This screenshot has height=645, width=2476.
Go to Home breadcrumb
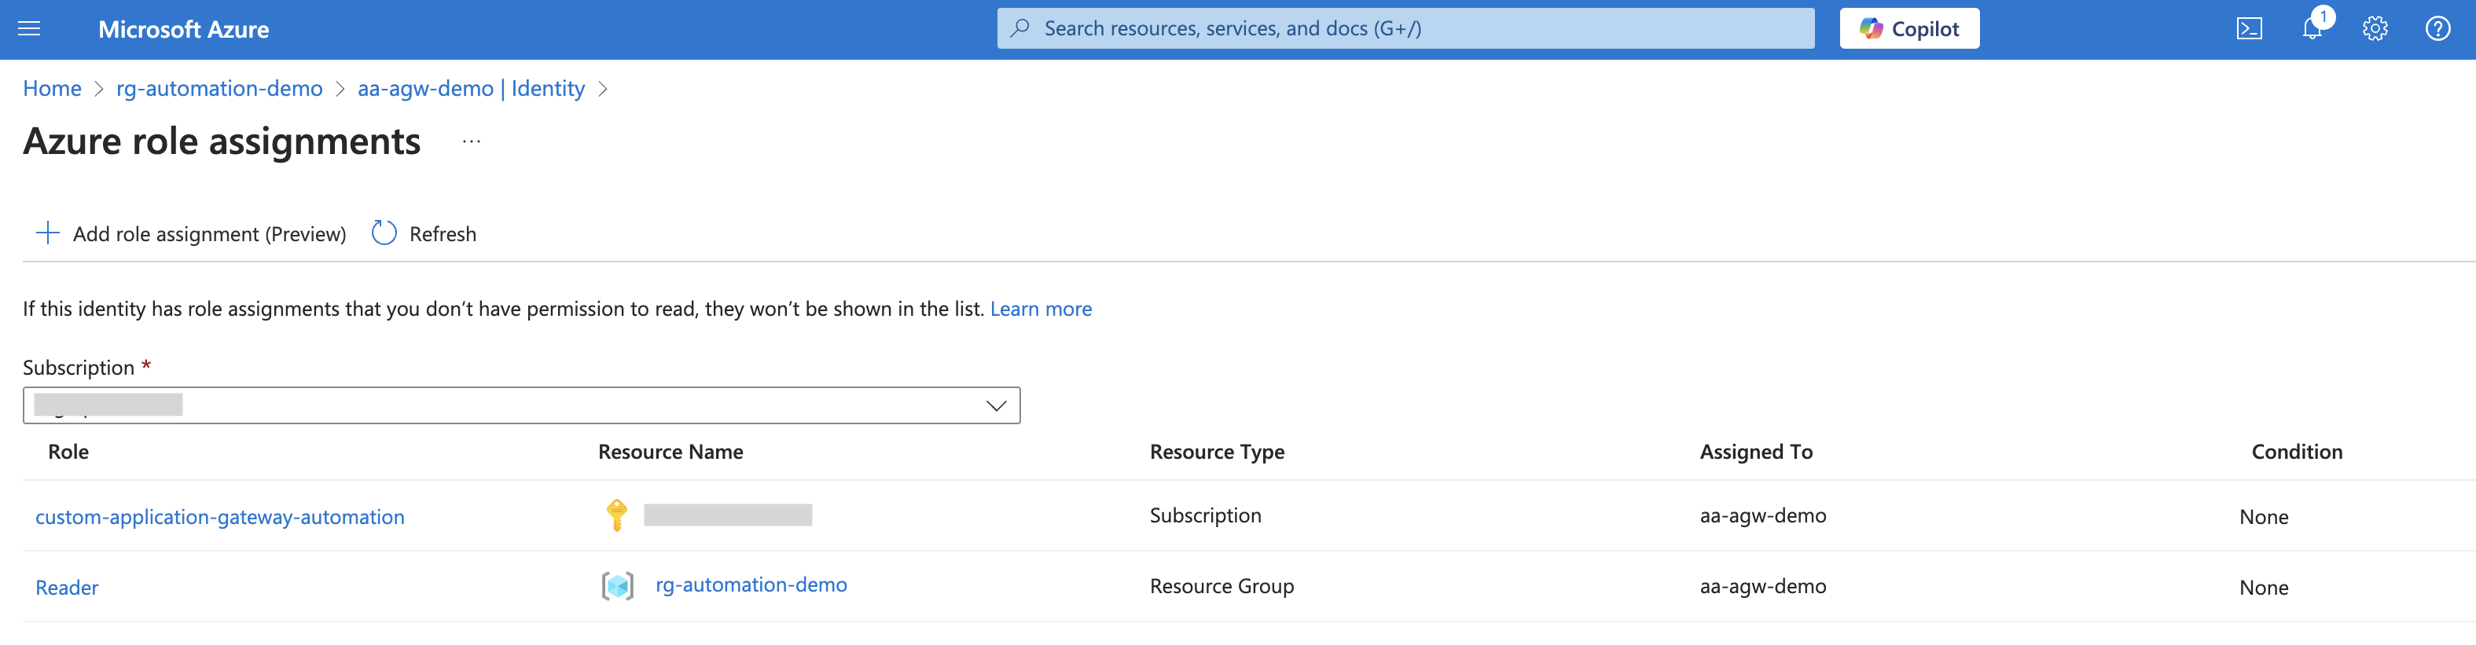(52, 89)
